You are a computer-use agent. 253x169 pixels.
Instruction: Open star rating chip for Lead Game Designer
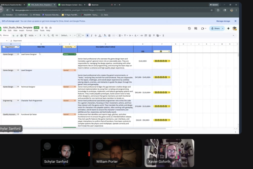[161, 61]
